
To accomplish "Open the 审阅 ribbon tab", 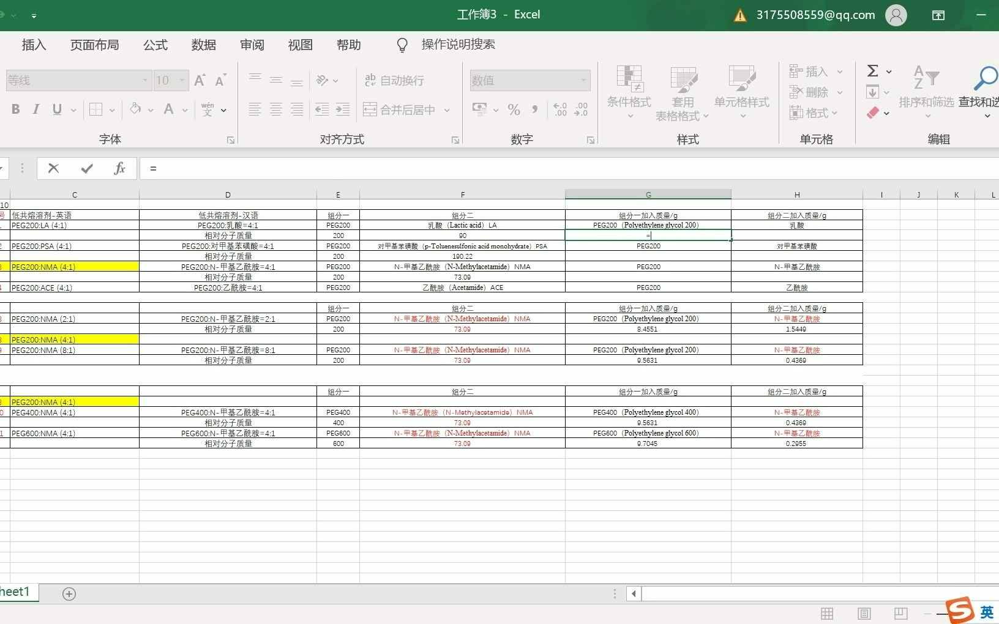I will pos(252,45).
